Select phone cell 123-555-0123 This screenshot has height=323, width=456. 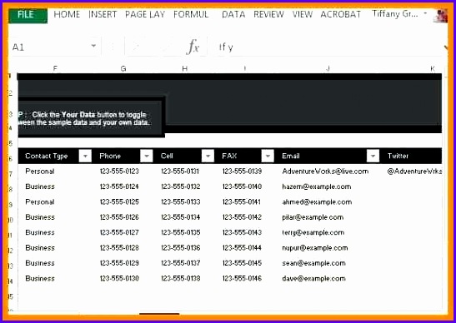[119, 171]
